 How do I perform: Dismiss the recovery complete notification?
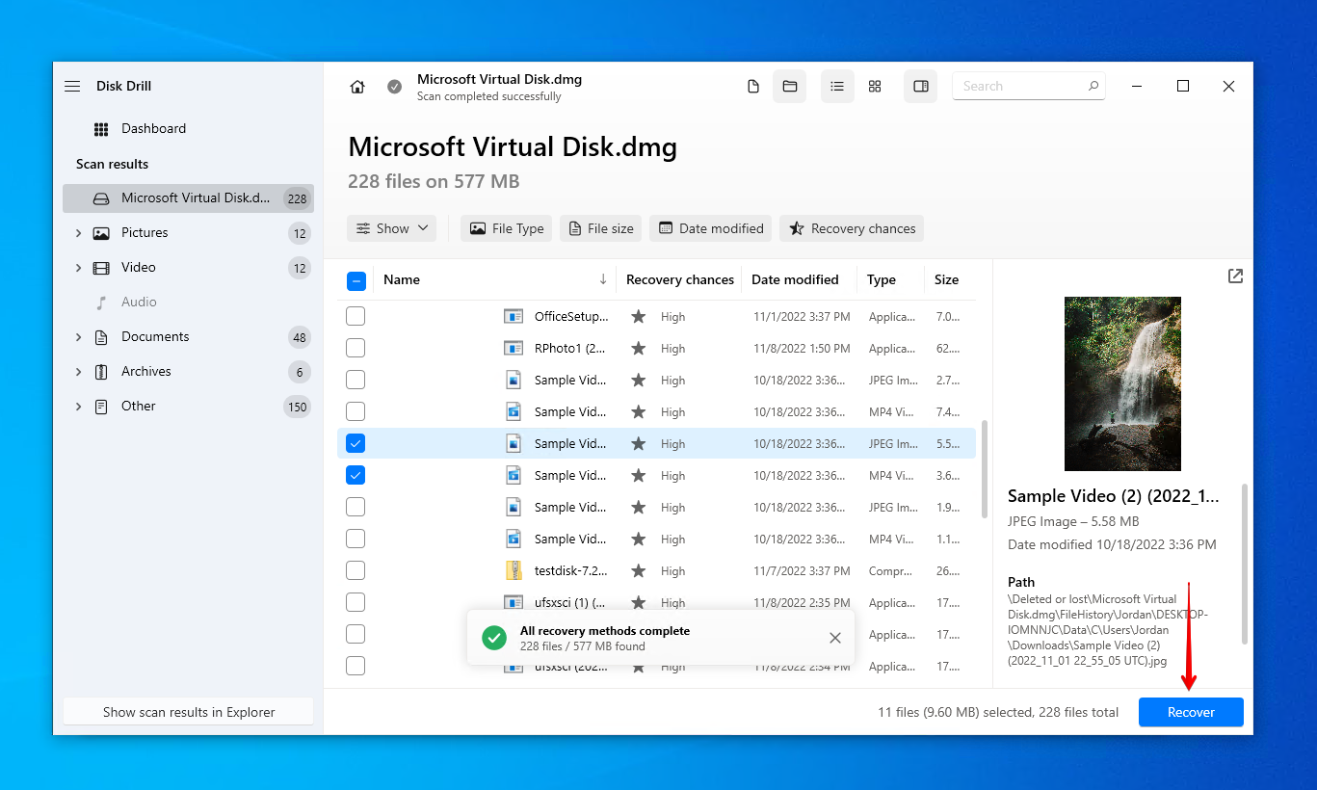coord(835,638)
